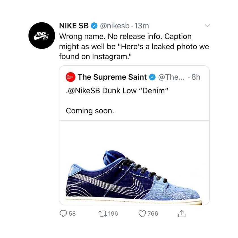238x238 pixels.
Task: Expand the tweet options chevron menu
Action: 208,26
